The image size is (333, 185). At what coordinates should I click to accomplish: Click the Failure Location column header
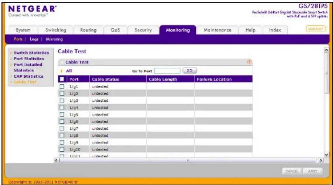coord(214,79)
